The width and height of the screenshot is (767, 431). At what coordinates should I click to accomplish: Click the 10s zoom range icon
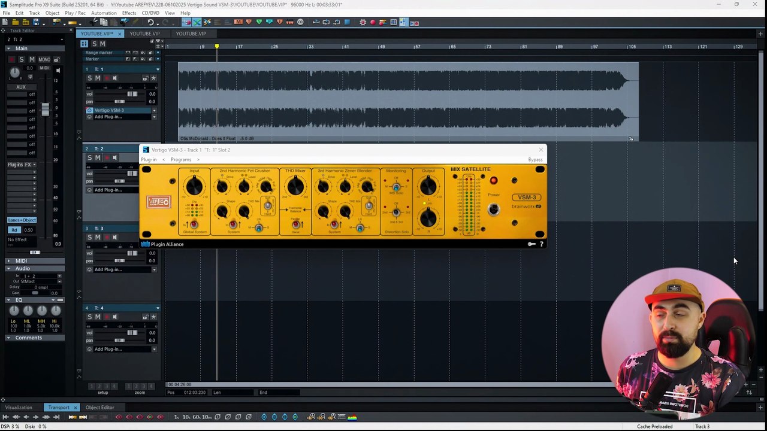click(x=186, y=417)
